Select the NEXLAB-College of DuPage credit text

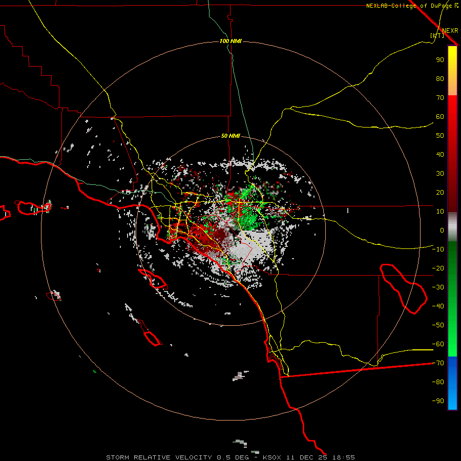pyautogui.click(x=412, y=6)
